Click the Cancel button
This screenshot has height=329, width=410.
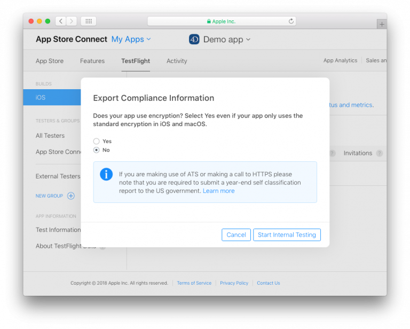[x=236, y=235]
